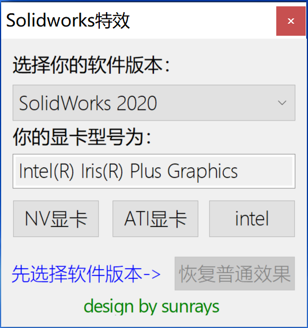This screenshot has height=328, width=308.
Task: Click the Solidworks特效 window title
Action: pos(68,21)
